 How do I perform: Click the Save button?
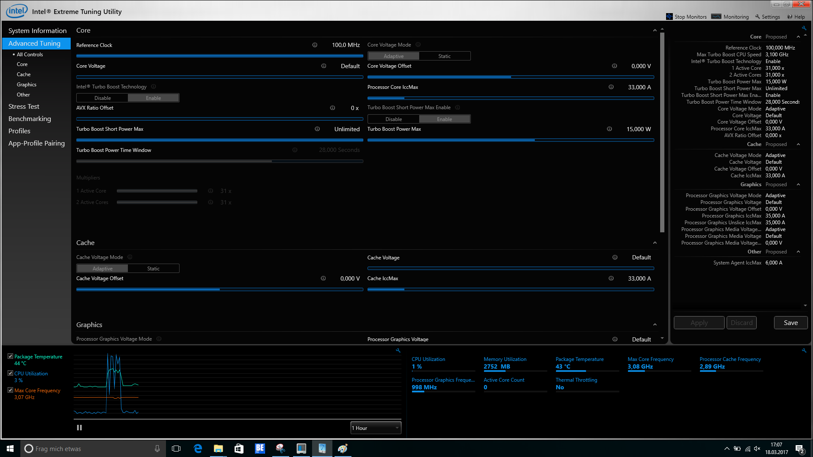[791, 322]
